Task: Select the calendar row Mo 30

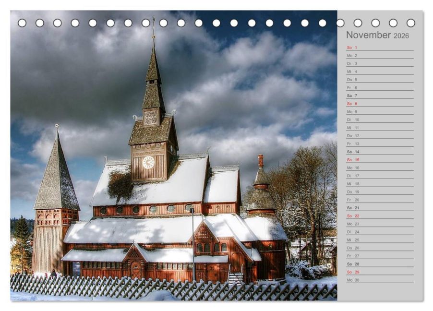Action: [380, 280]
